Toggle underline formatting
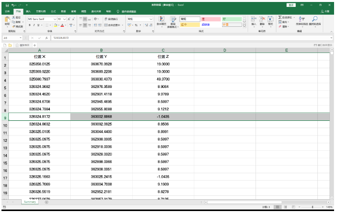This screenshot has height=213, width=338. click(38, 25)
